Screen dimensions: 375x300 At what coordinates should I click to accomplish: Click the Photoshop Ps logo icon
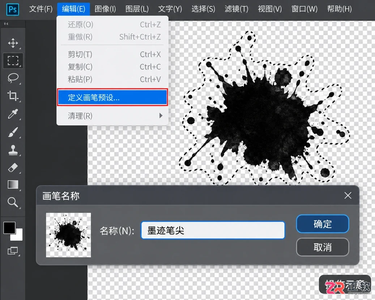coord(12,9)
